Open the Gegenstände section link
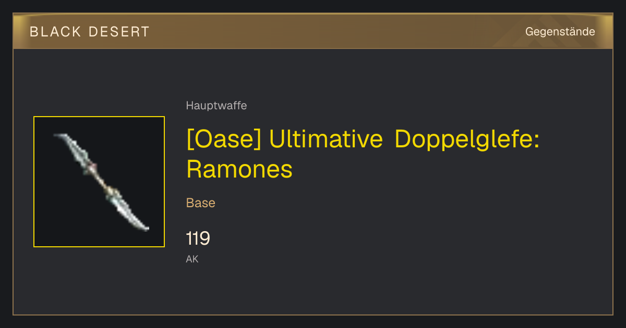626x328 pixels. click(560, 32)
